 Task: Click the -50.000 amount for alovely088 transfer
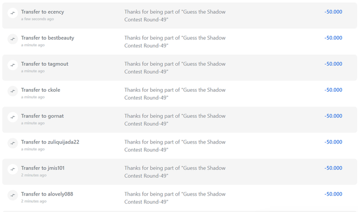click(333, 194)
